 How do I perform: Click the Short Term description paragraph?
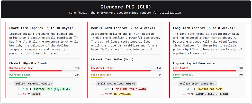pyautogui.click(x=44, y=43)
